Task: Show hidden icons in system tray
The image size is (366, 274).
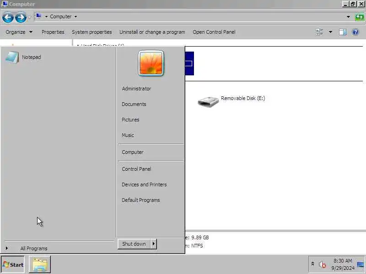Action: pos(312,264)
